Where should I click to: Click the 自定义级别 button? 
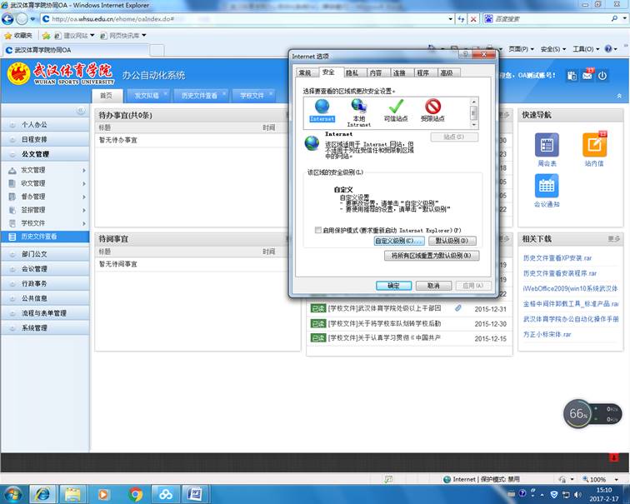tap(399, 241)
